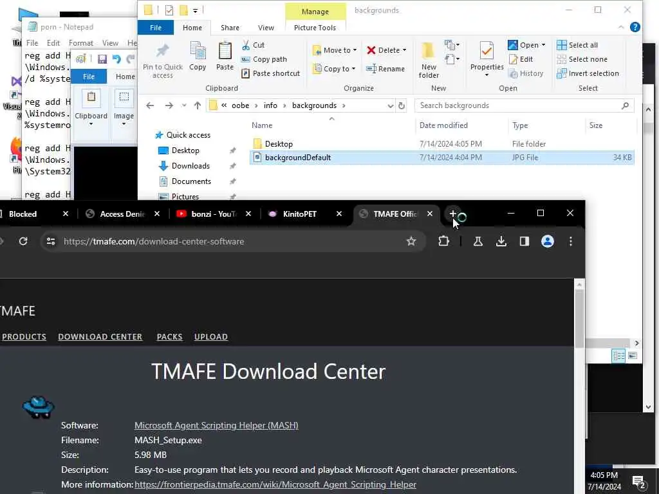Click History in the Open group

click(x=526, y=73)
